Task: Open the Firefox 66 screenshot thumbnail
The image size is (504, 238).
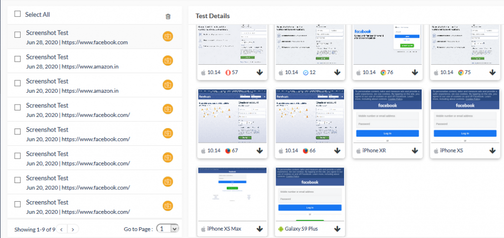Action: click(x=310, y=116)
